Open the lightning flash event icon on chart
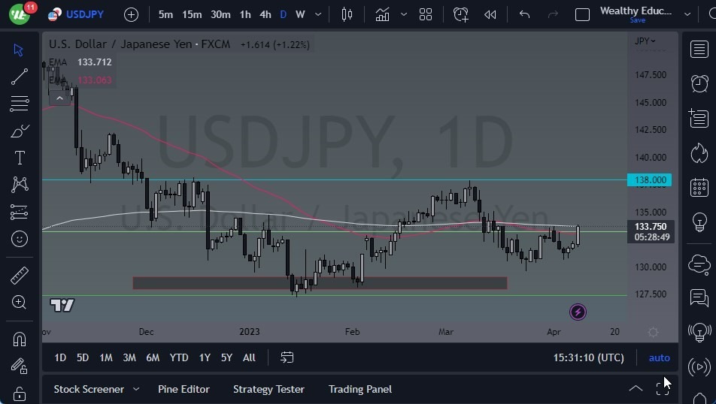Screen dimensions: 716x404 [x=578, y=312]
